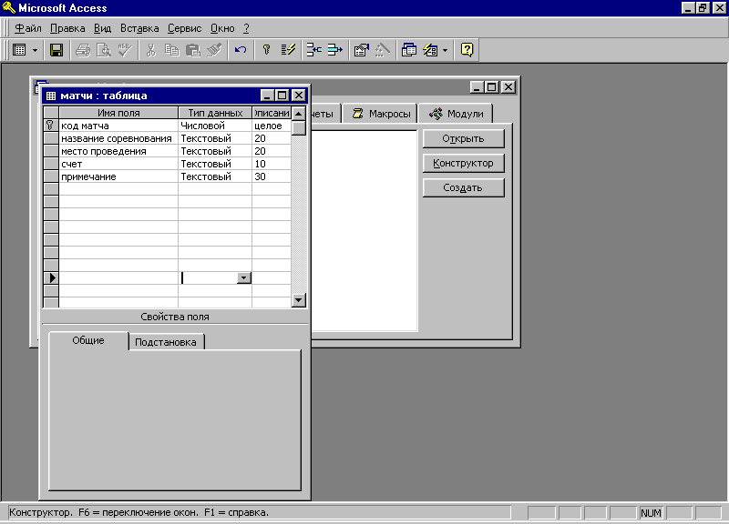Show the Database Window icon
The height and width of the screenshot is (524, 729).
click(x=408, y=50)
